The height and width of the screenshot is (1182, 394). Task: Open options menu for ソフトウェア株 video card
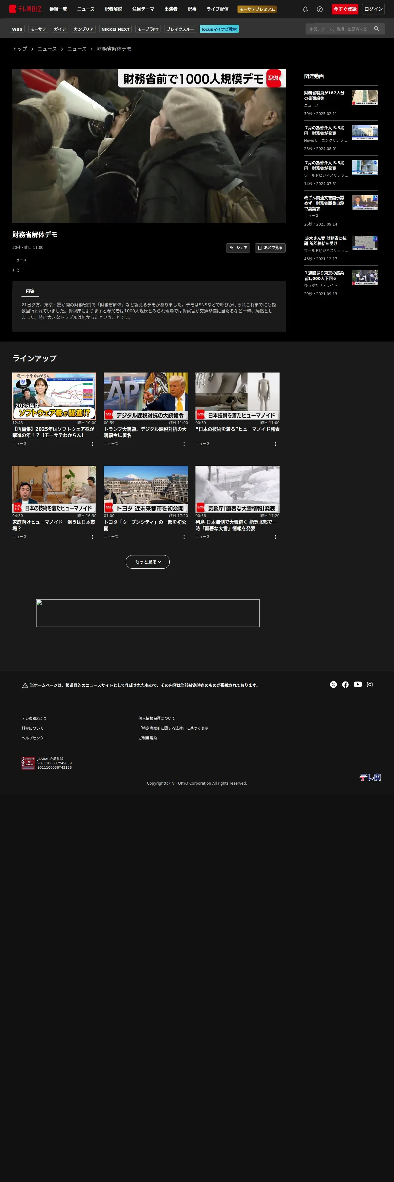click(x=92, y=444)
